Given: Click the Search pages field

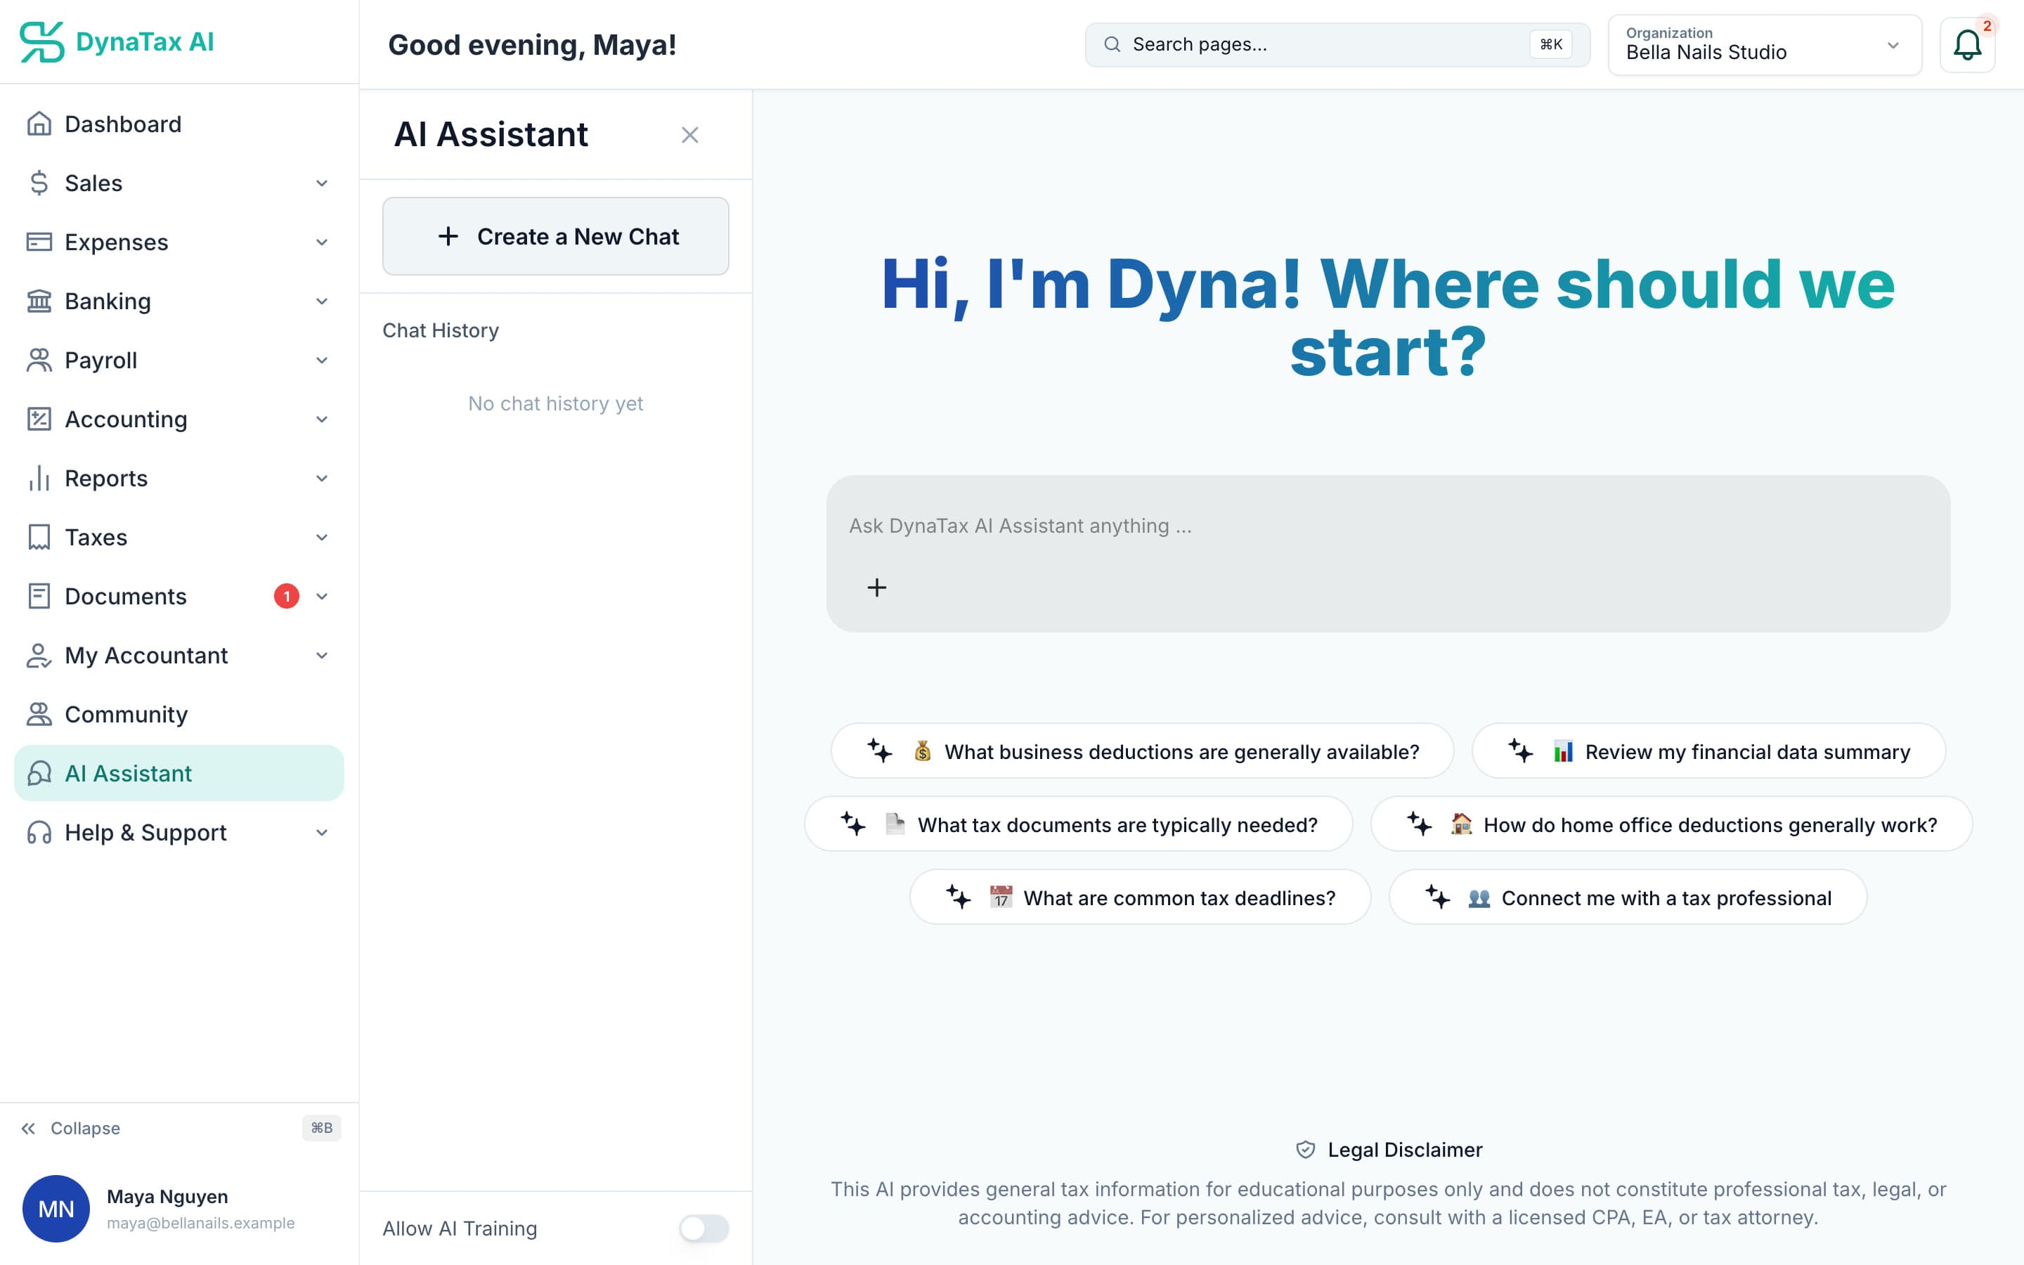Looking at the screenshot, I should click(1337, 44).
